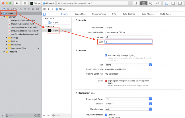Collapse the Deployment Info section
Image resolution: width=185 pixels, height=118 pixels.
[x=77, y=93]
